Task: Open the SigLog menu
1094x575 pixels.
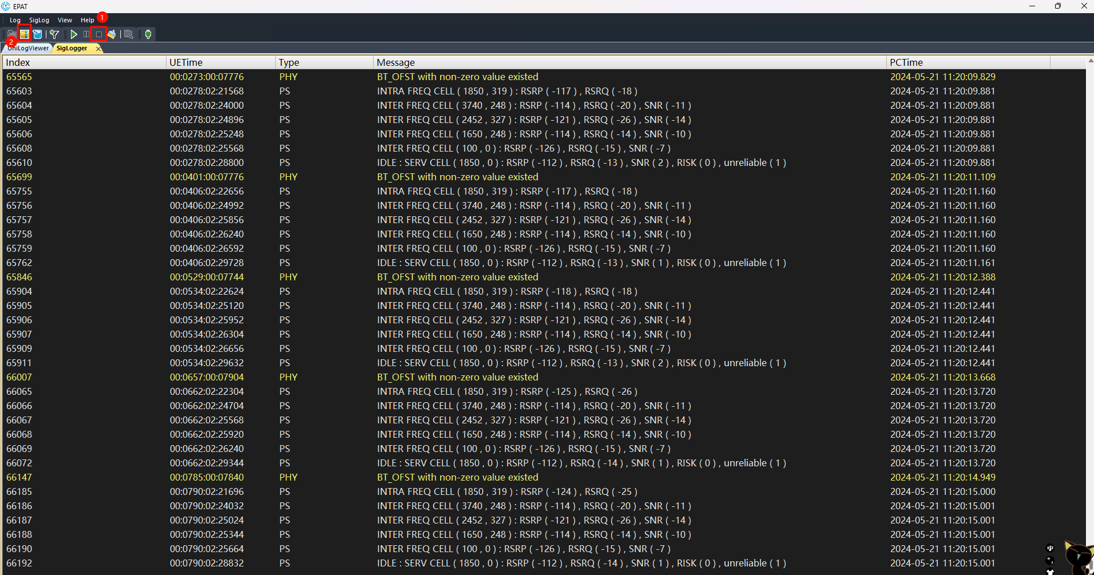Action: [39, 20]
